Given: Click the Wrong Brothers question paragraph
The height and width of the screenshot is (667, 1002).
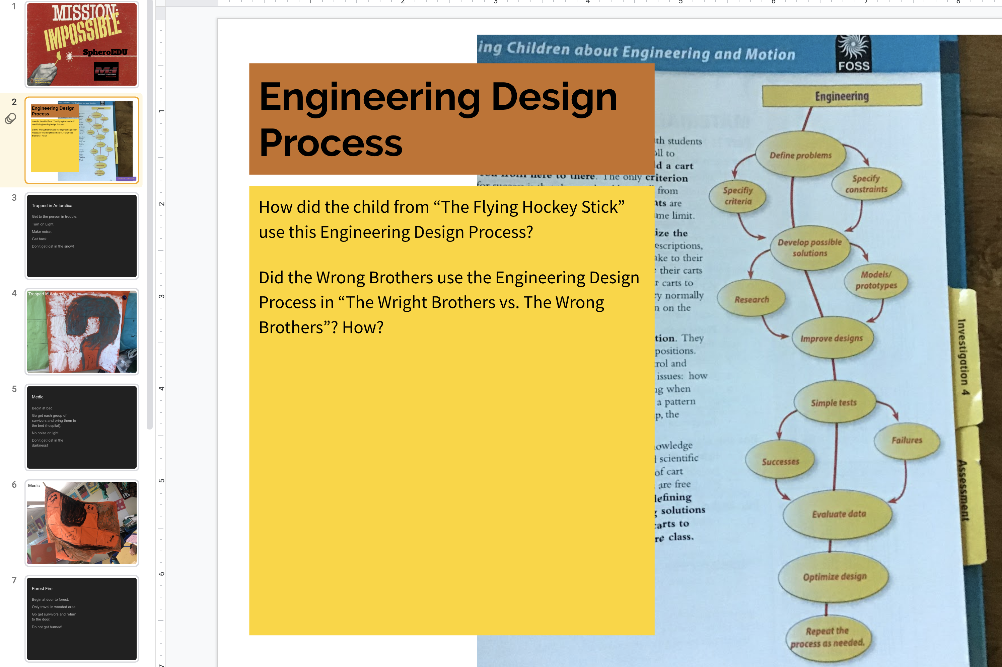Looking at the screenshot, I should tap(449, 302).
